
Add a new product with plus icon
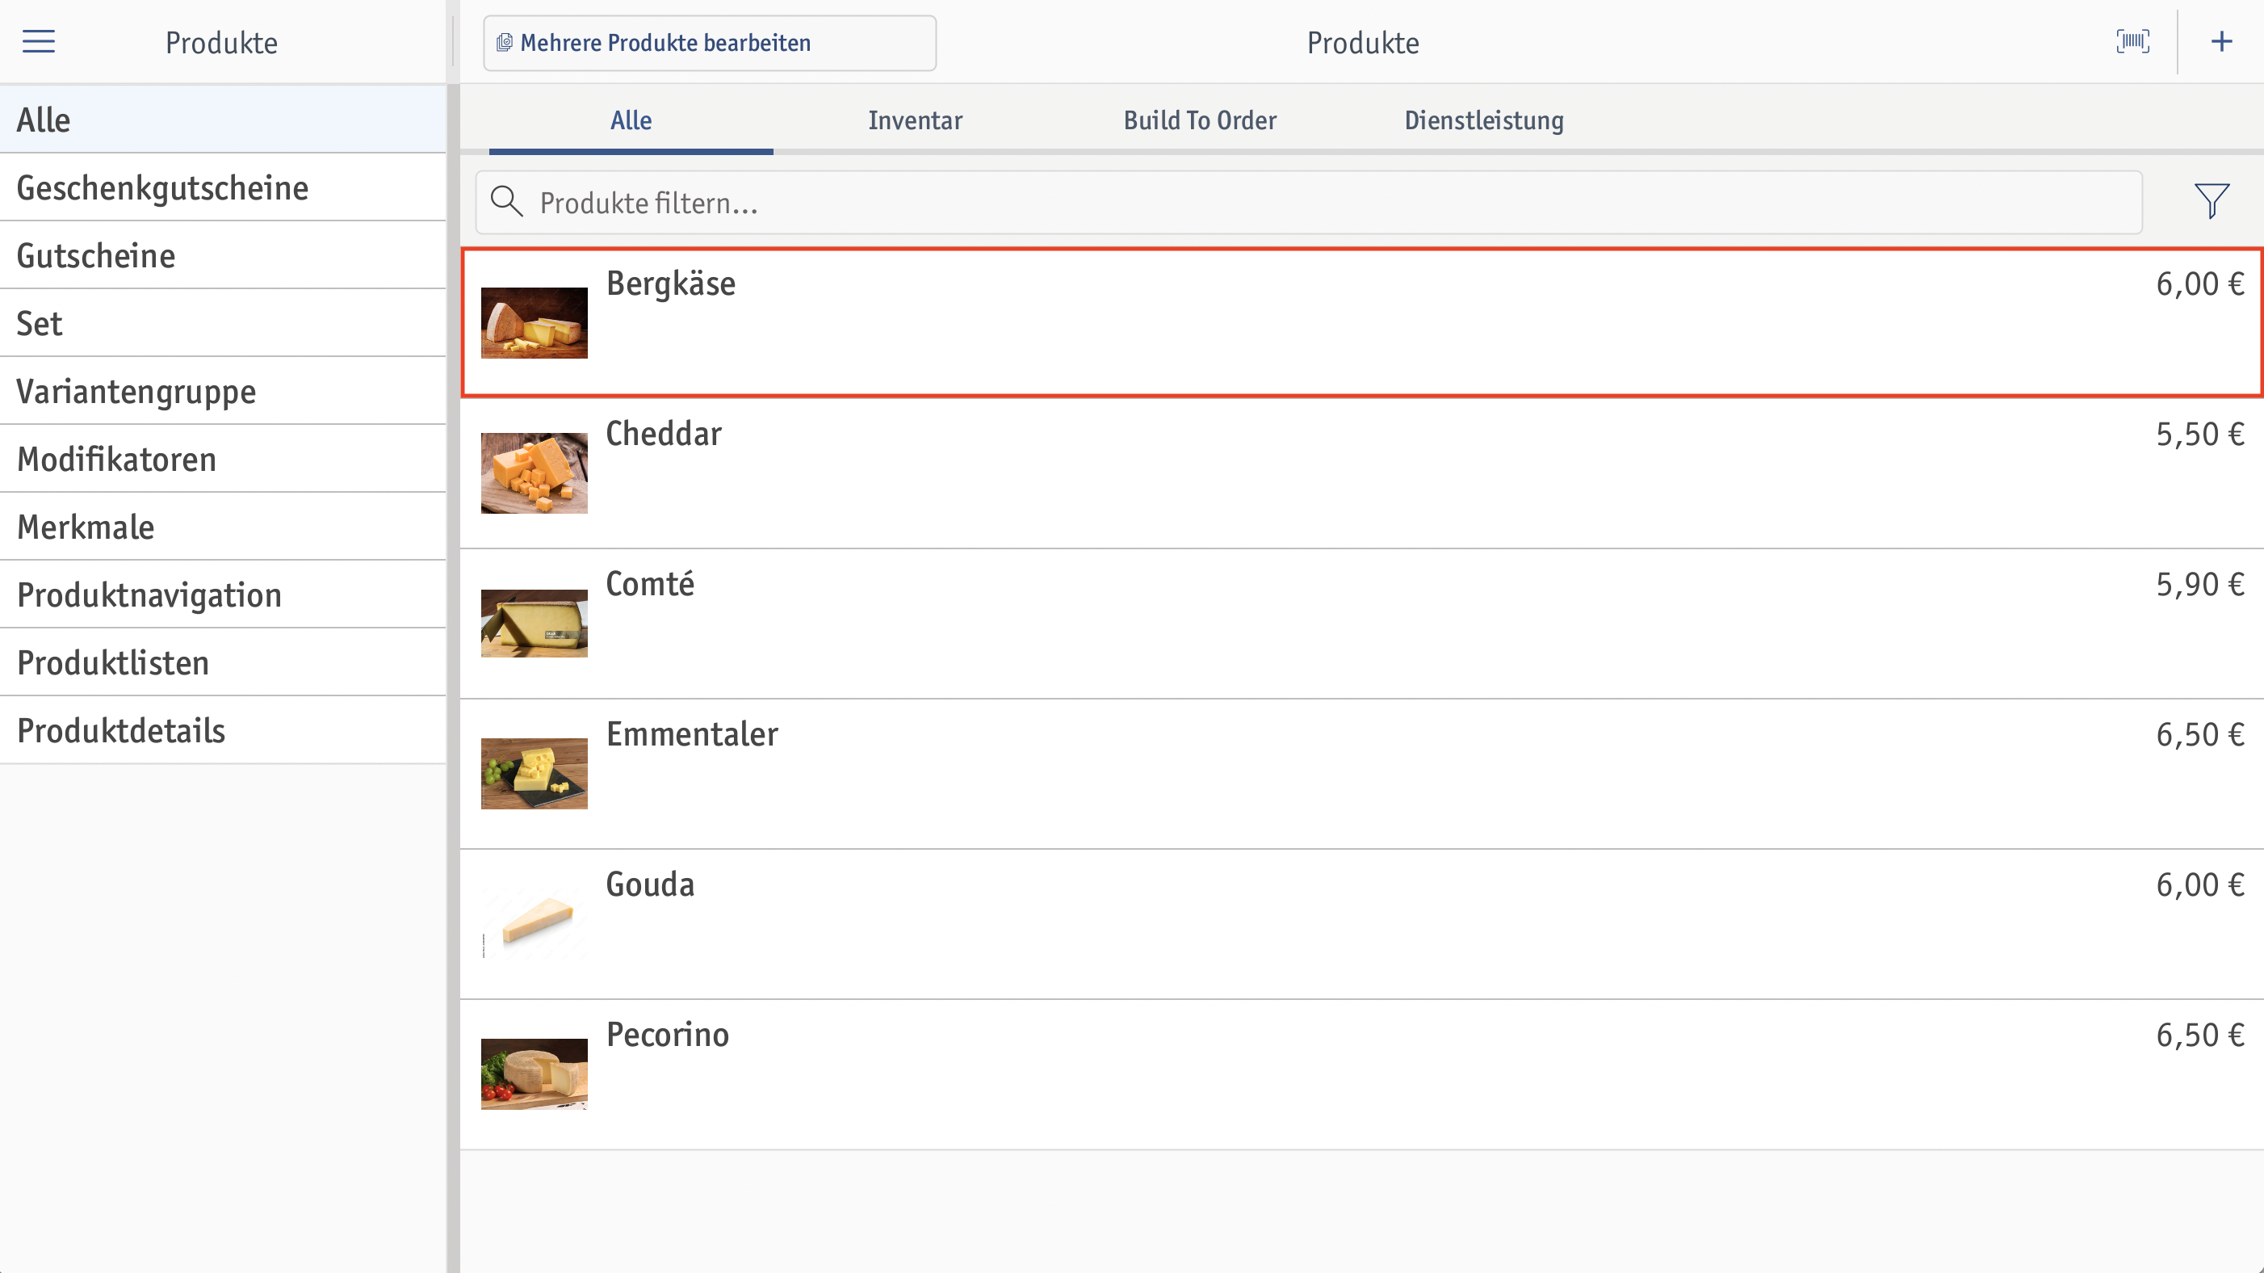pyautogui.click(x=2221, y=41)
